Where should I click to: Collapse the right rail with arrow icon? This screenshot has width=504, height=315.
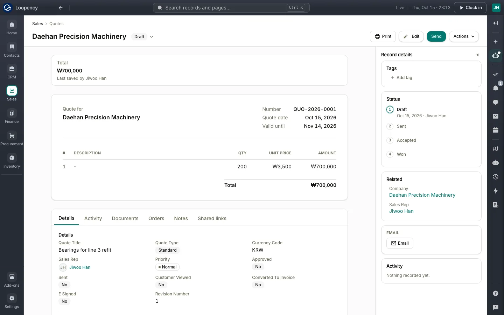(x=496, y=23)
